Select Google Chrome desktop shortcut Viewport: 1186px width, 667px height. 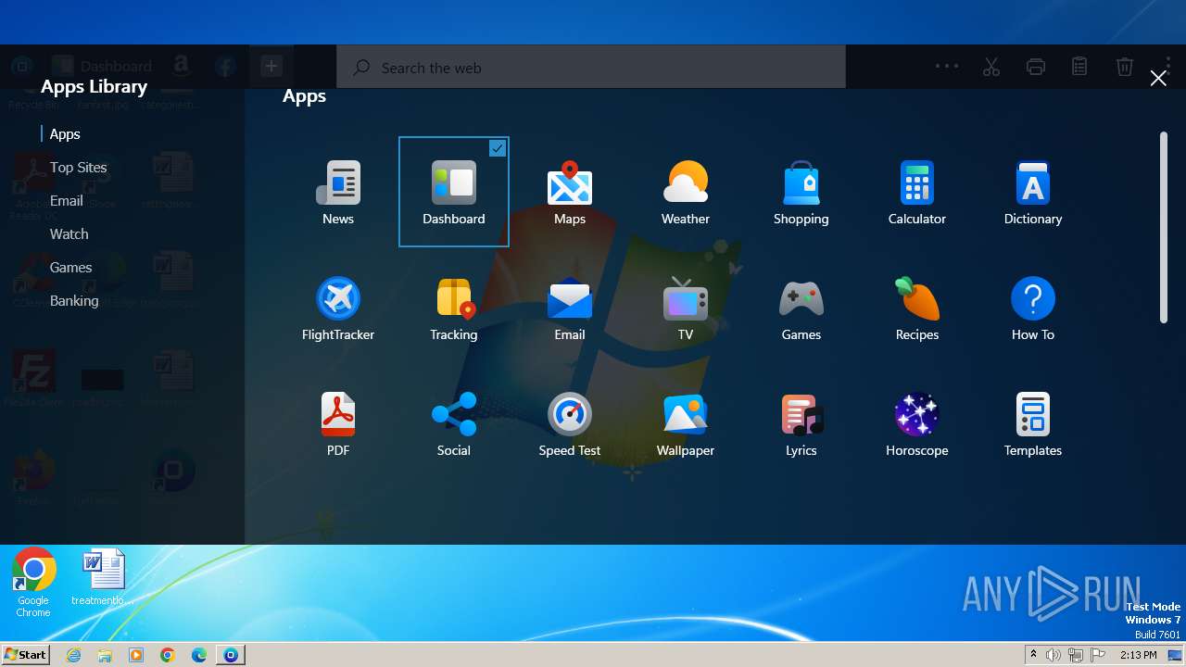tap(33, 583)
